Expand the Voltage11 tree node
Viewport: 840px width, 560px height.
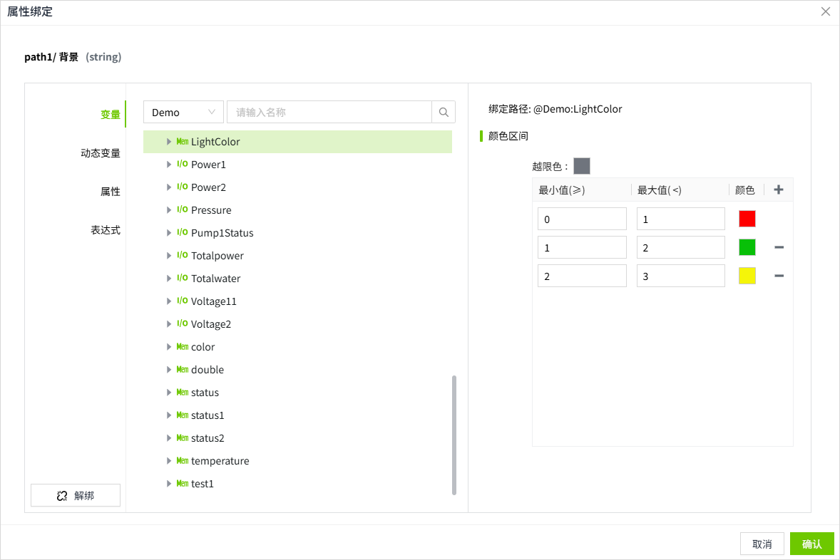[x=169, y=301]
